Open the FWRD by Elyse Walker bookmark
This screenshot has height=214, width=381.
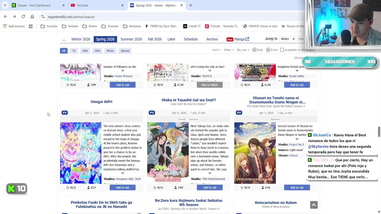point(161,26)
